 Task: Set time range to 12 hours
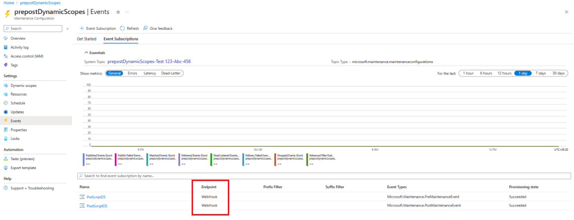click(x=504, y=73)
